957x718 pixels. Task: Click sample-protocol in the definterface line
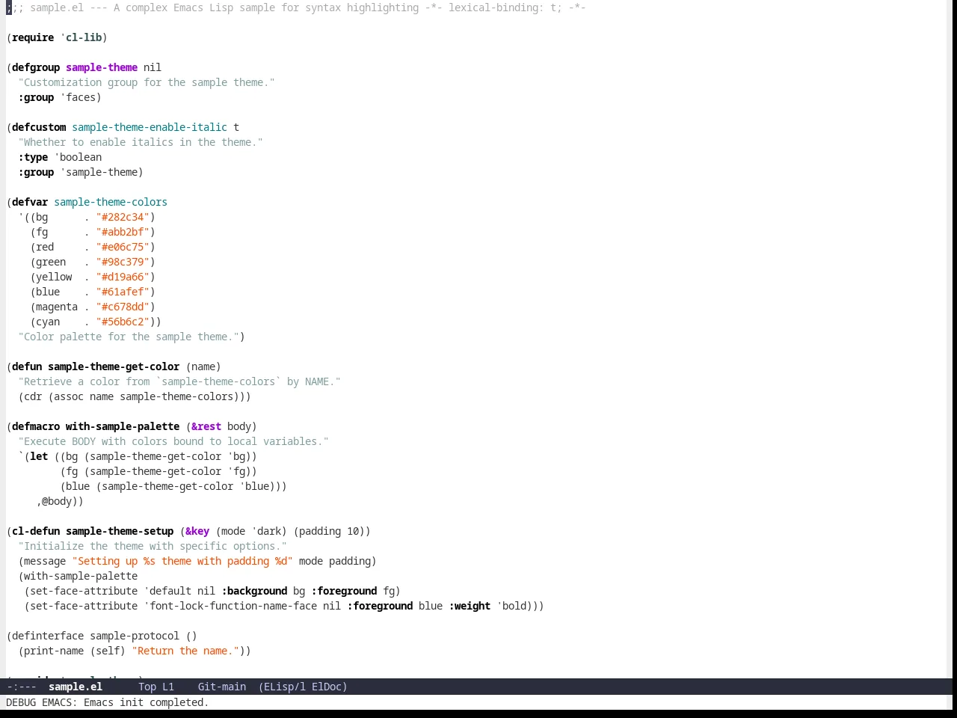pyautogui.click(x=135, y=636)
